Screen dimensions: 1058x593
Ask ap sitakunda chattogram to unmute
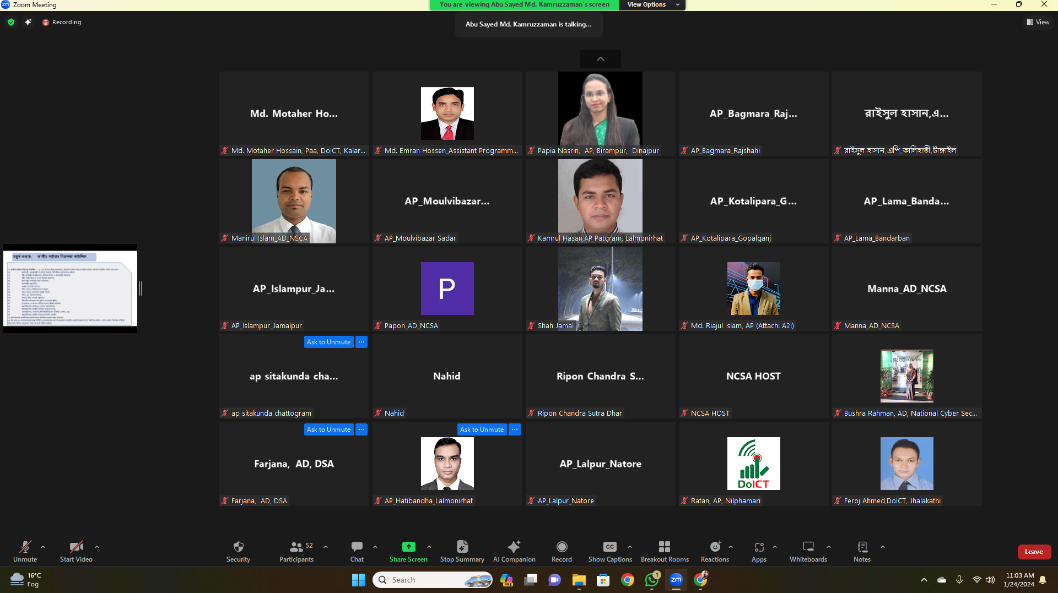328,342
